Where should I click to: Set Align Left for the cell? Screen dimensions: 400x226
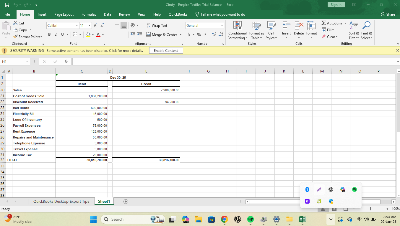tap(111, 34)
